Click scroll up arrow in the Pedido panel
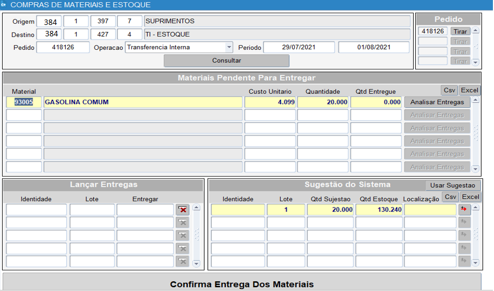Image resolution: width=494 pixels, height=291 pixels. coord(476,30)
